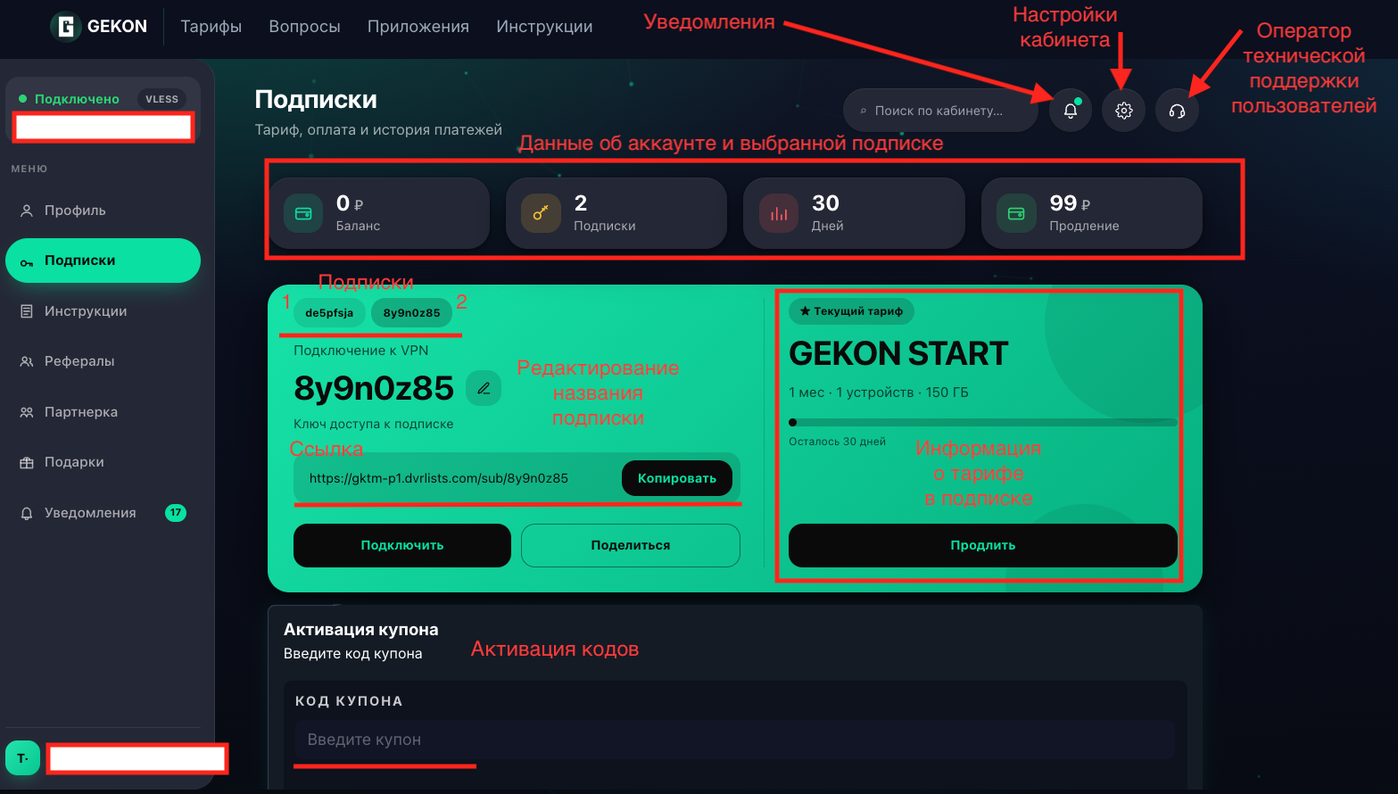Switch to subscription tab 8y9n0z85

point(411,313)
